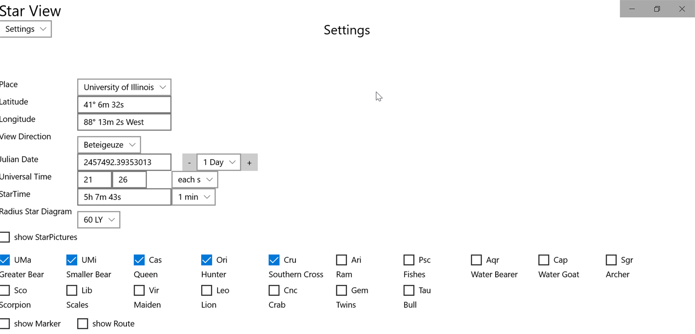Open the Place dropdown University of Illinois
Screen dimensions: 695x334
[124, 87]
